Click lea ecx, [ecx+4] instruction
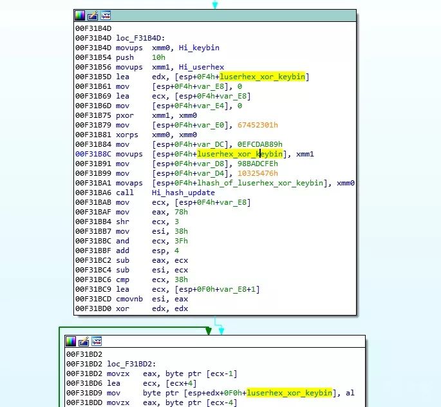441x407 pixels. click(152, 383)
